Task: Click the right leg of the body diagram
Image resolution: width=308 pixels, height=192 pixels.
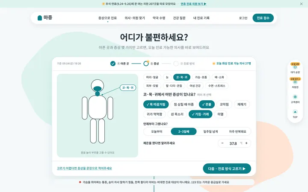Action: tap(101, 131)
